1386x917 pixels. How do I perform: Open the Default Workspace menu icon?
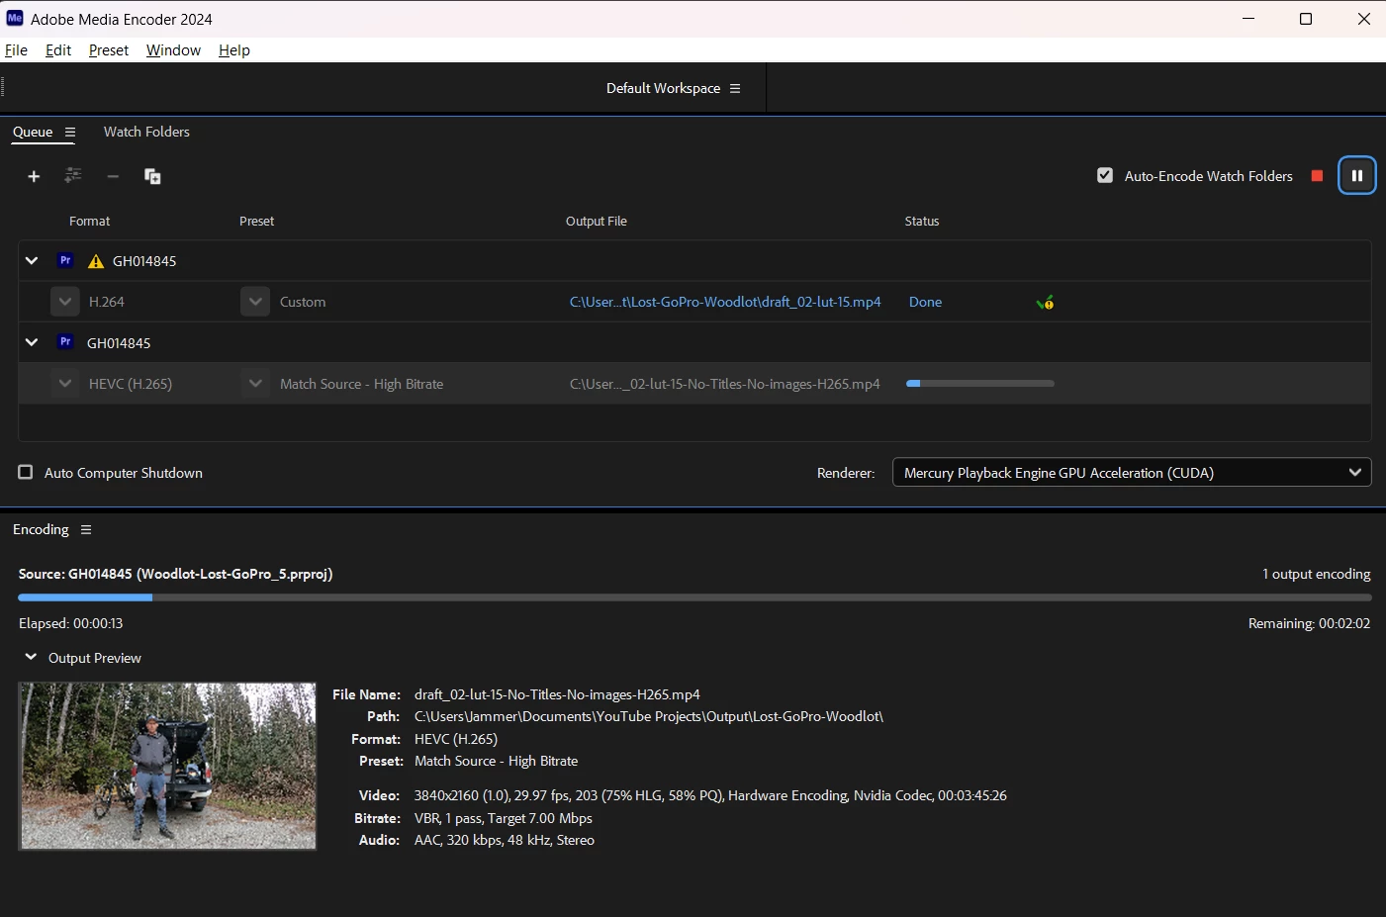click(x=735, y=88)
